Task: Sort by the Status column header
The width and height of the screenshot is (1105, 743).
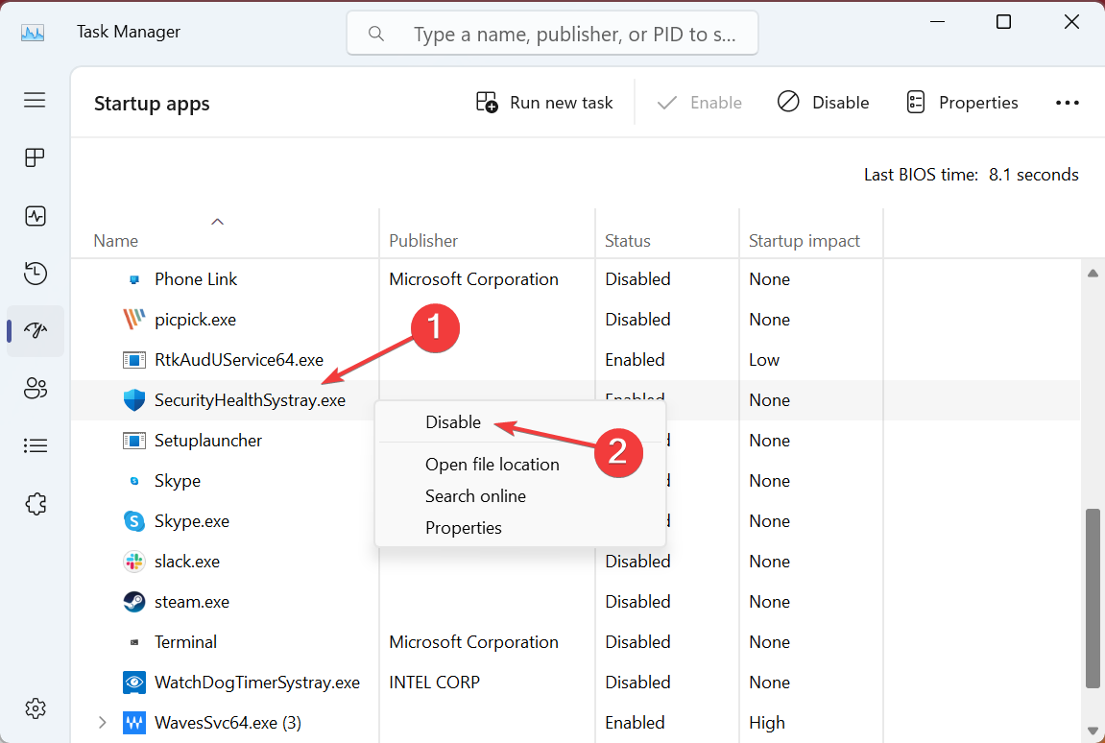Action: [627, 241]
